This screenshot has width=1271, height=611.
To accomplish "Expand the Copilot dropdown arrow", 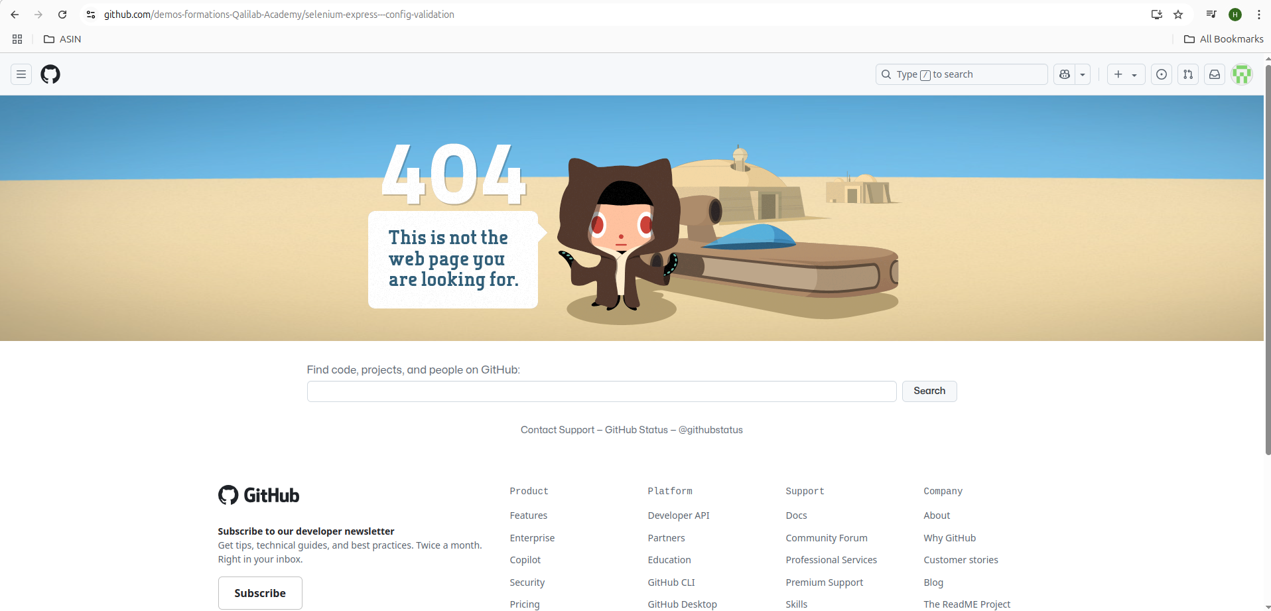I will tap(1083, 74).
